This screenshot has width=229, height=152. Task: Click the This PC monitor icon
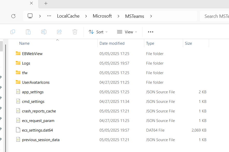click(x=30, y=16)
